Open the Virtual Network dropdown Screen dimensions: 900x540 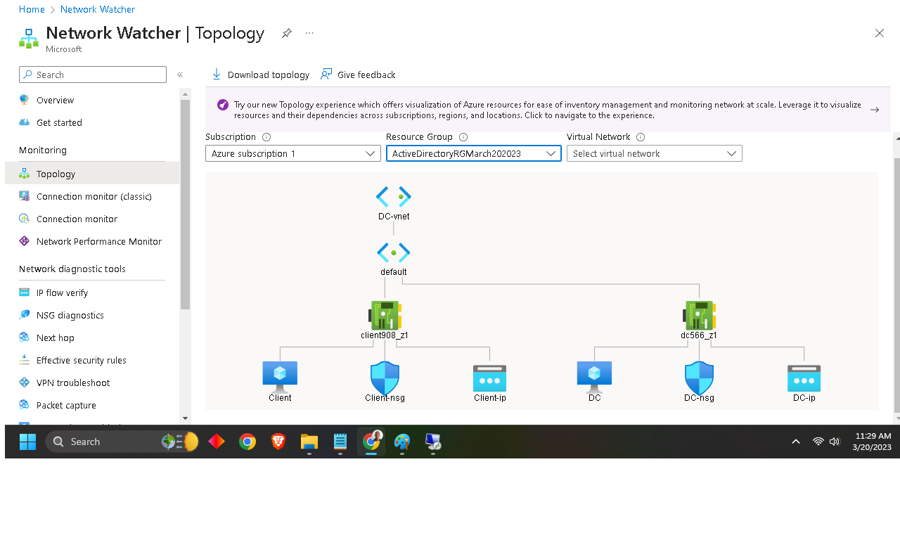point(655,153)
